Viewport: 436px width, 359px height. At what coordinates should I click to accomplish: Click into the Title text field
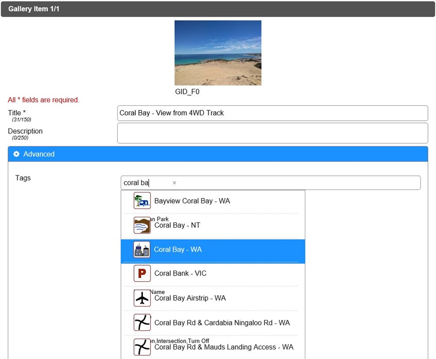(x=272, y=113)
